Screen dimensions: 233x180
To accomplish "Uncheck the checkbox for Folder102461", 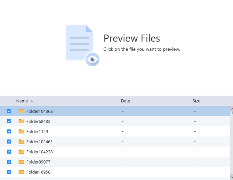I will pyautogui.click(x=9, y=142).
